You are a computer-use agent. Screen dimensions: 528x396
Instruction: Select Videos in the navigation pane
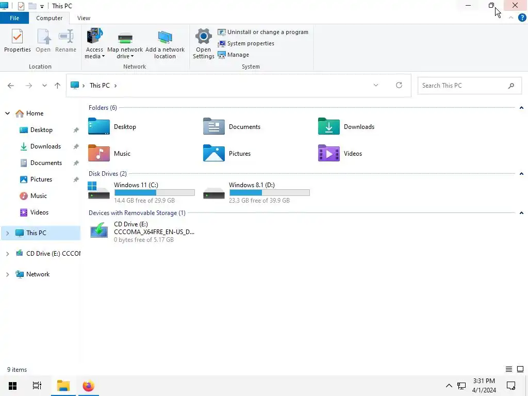(x=34, y=212)
